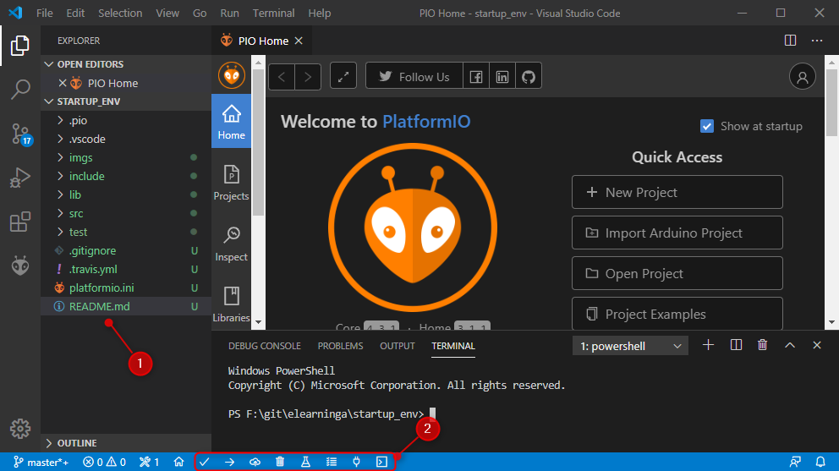Viewport: 839px width, 471px height.
Task: Open the 1: powershell terminal dropdown
Action: [630, 347]
